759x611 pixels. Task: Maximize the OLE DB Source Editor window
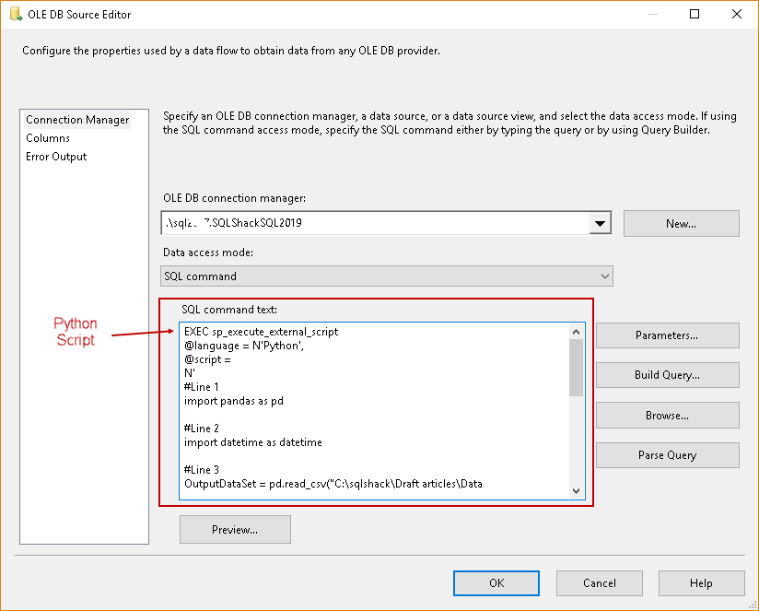(x=695, y=14)
